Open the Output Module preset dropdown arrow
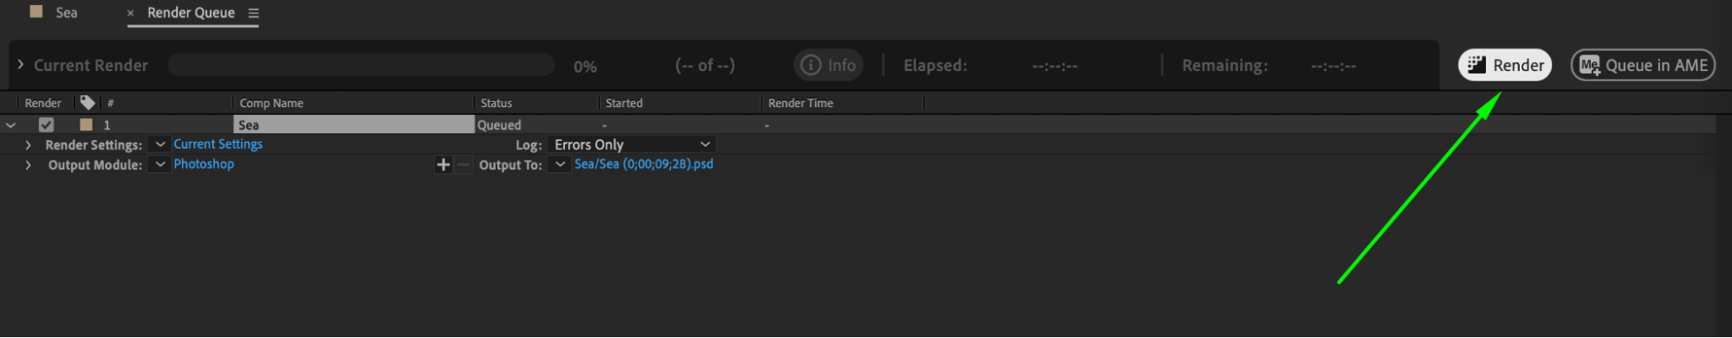The image size is (1732, 338). (159, 164)
